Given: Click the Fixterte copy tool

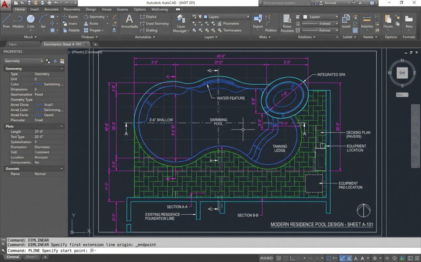Looking at the screenshot, I should pos(71,30).
